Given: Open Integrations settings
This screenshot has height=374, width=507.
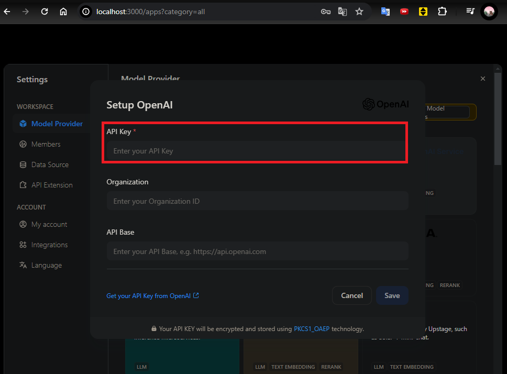Looking at the screenshot, I should click(x=49, y=245).
